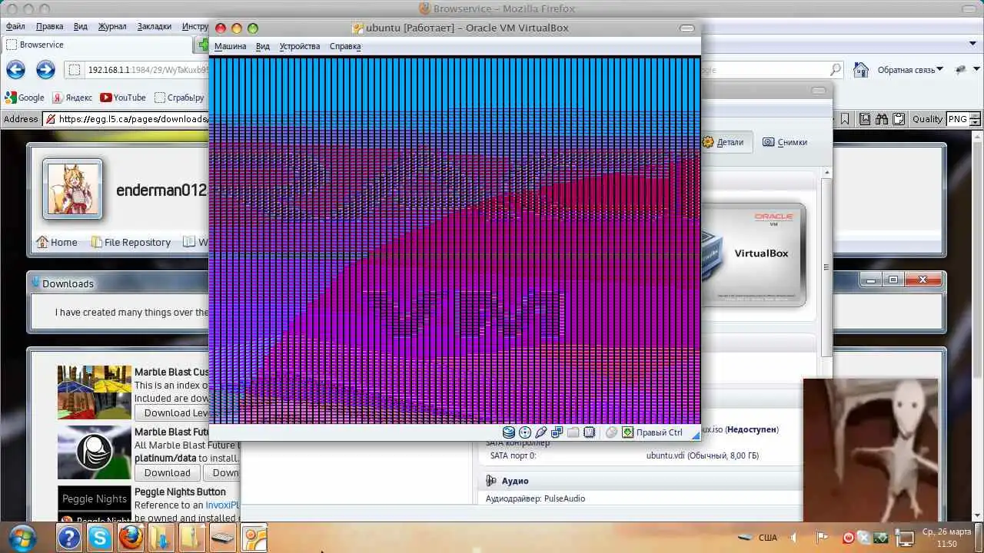Click Marble Blast Custom thumbnail
Screen dimensions: 984x553
(95, 392)
